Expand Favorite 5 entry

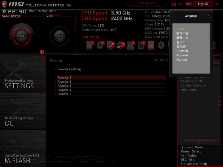point(110,94)
